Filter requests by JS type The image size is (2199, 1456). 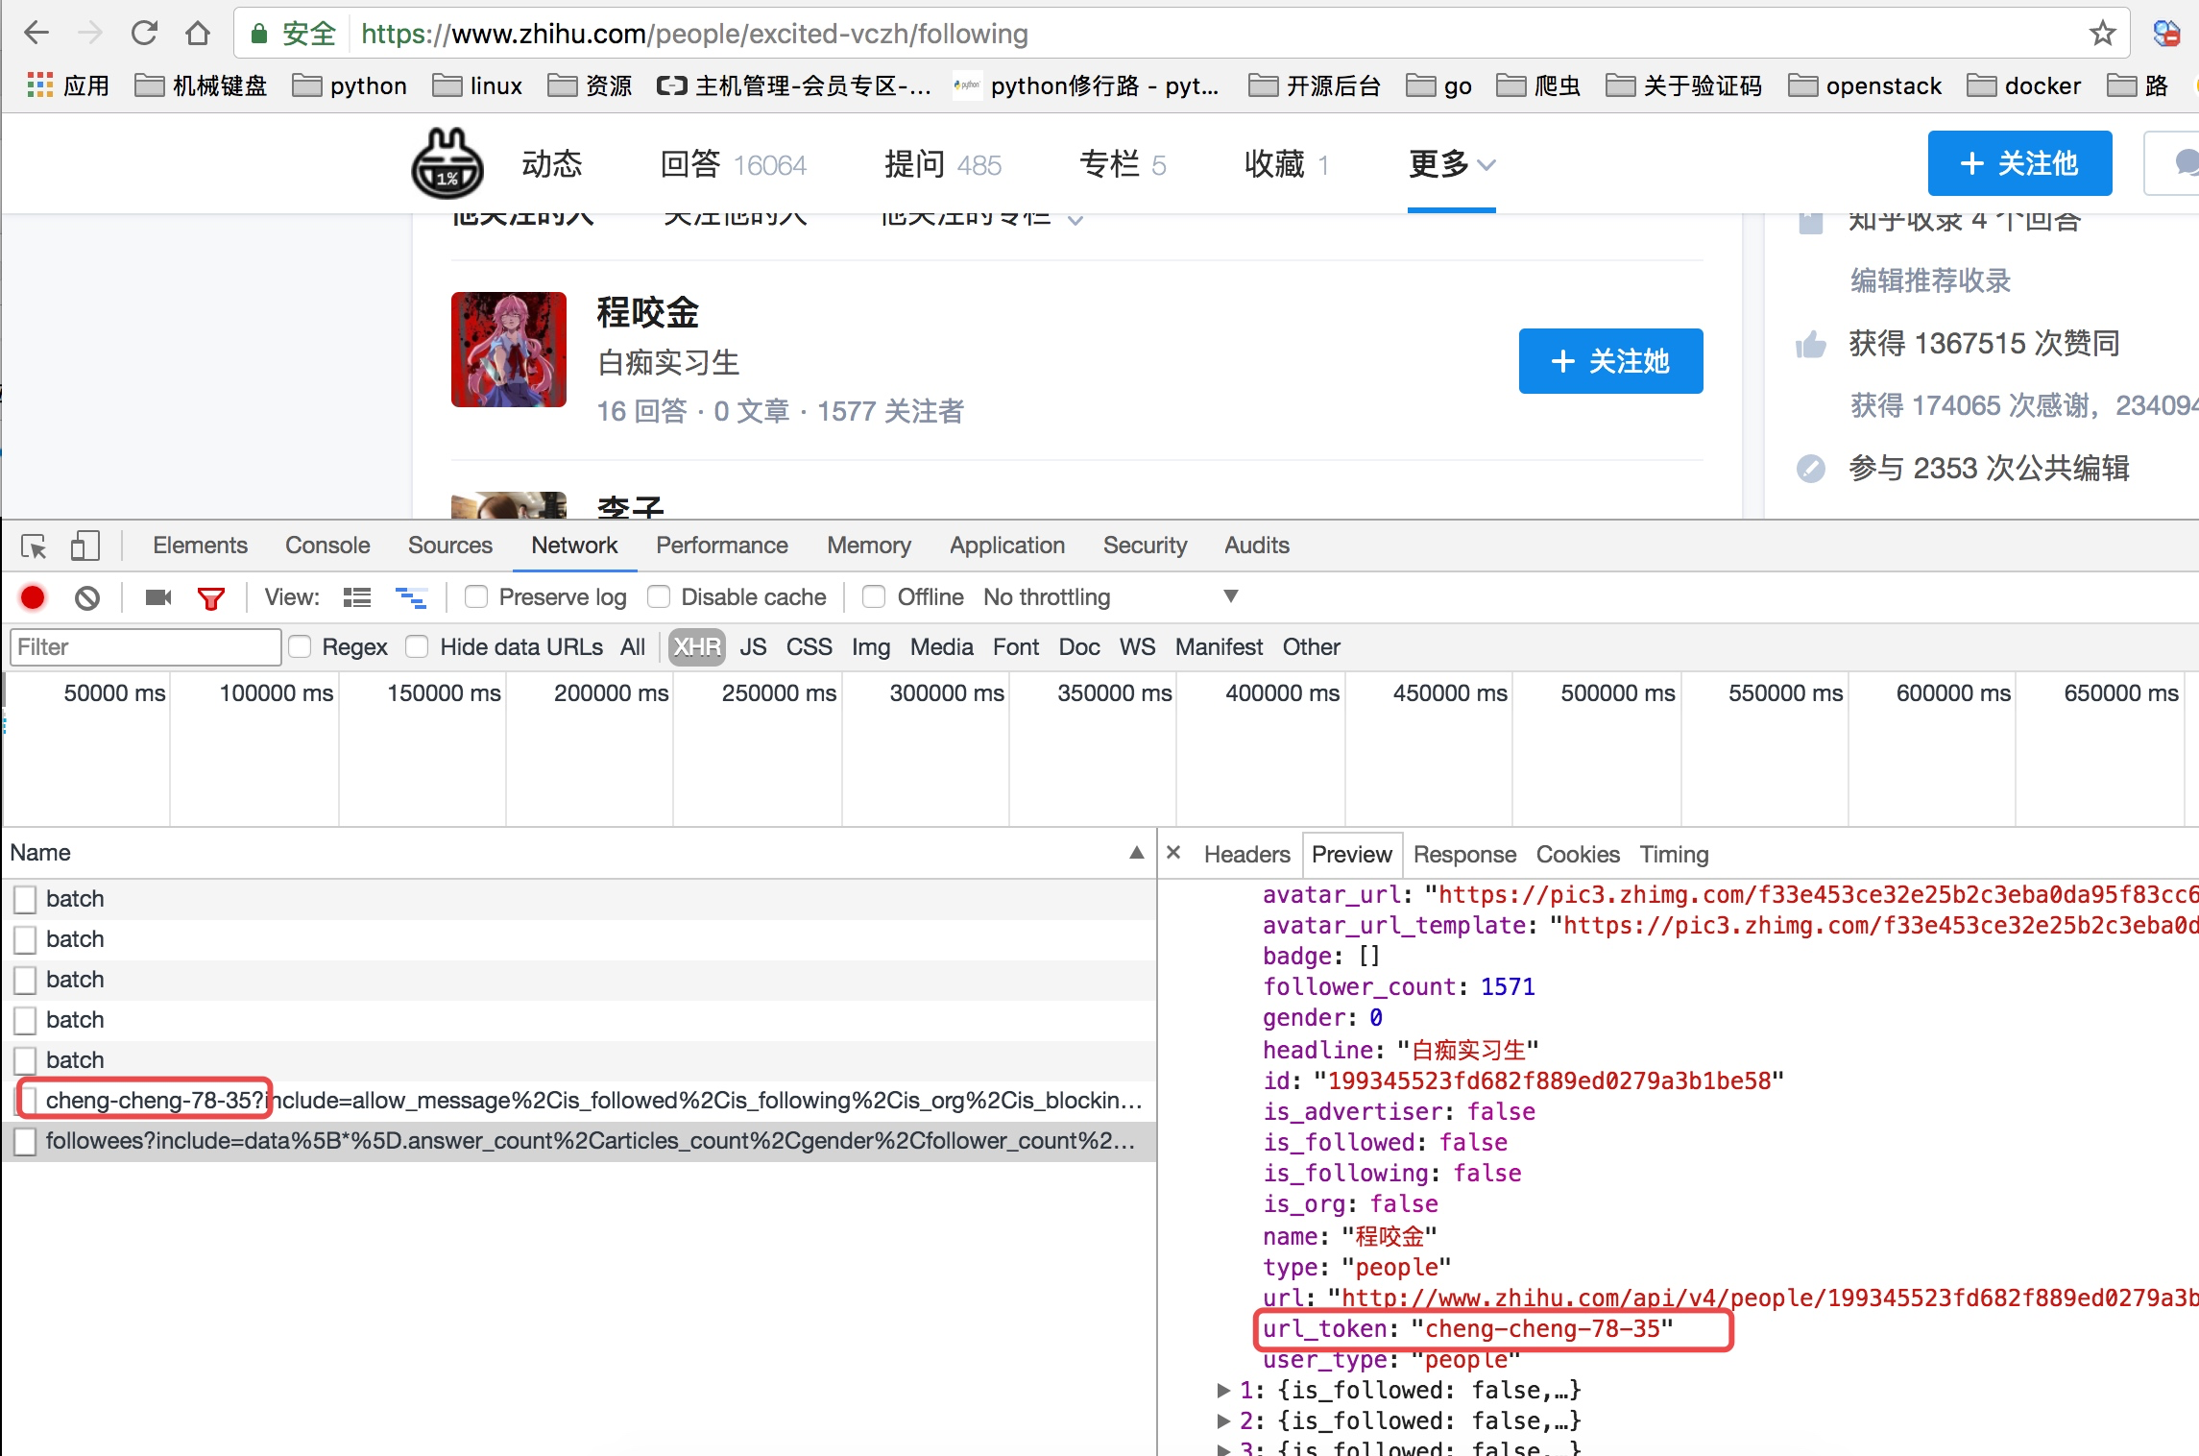(753, 646)
